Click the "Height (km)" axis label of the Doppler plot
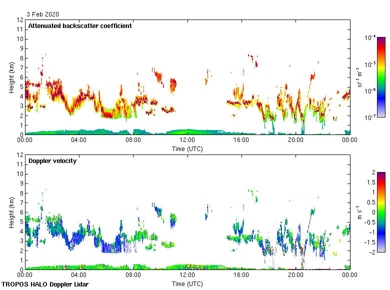 pos(11,212)
